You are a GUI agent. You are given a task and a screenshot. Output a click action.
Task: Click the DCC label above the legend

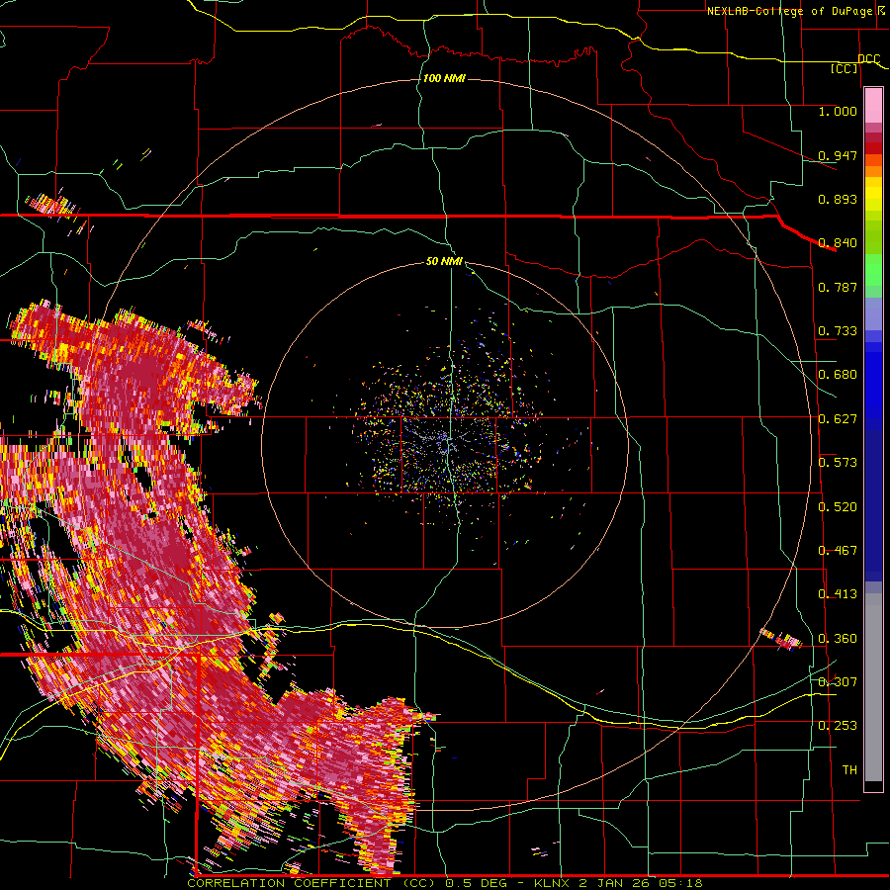click(x=869, y=59)
